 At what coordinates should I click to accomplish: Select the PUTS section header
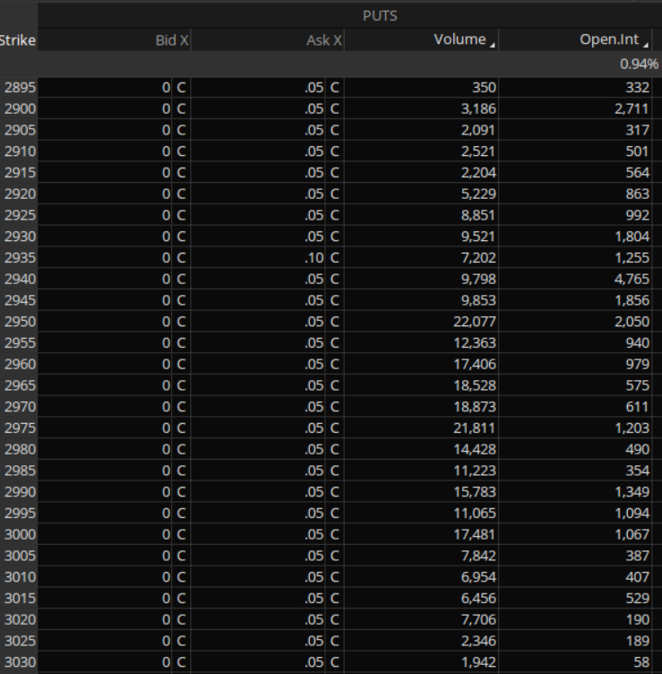point(380,16)
